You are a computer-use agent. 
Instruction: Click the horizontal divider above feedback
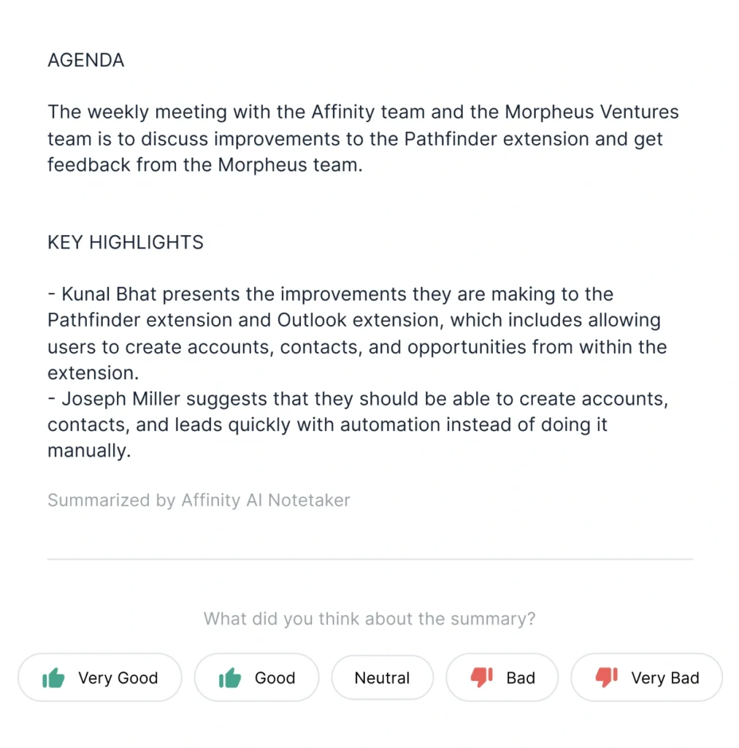point(369,560)
